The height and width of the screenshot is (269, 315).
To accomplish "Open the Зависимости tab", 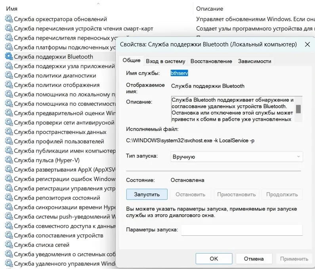I will click(254, 61).
